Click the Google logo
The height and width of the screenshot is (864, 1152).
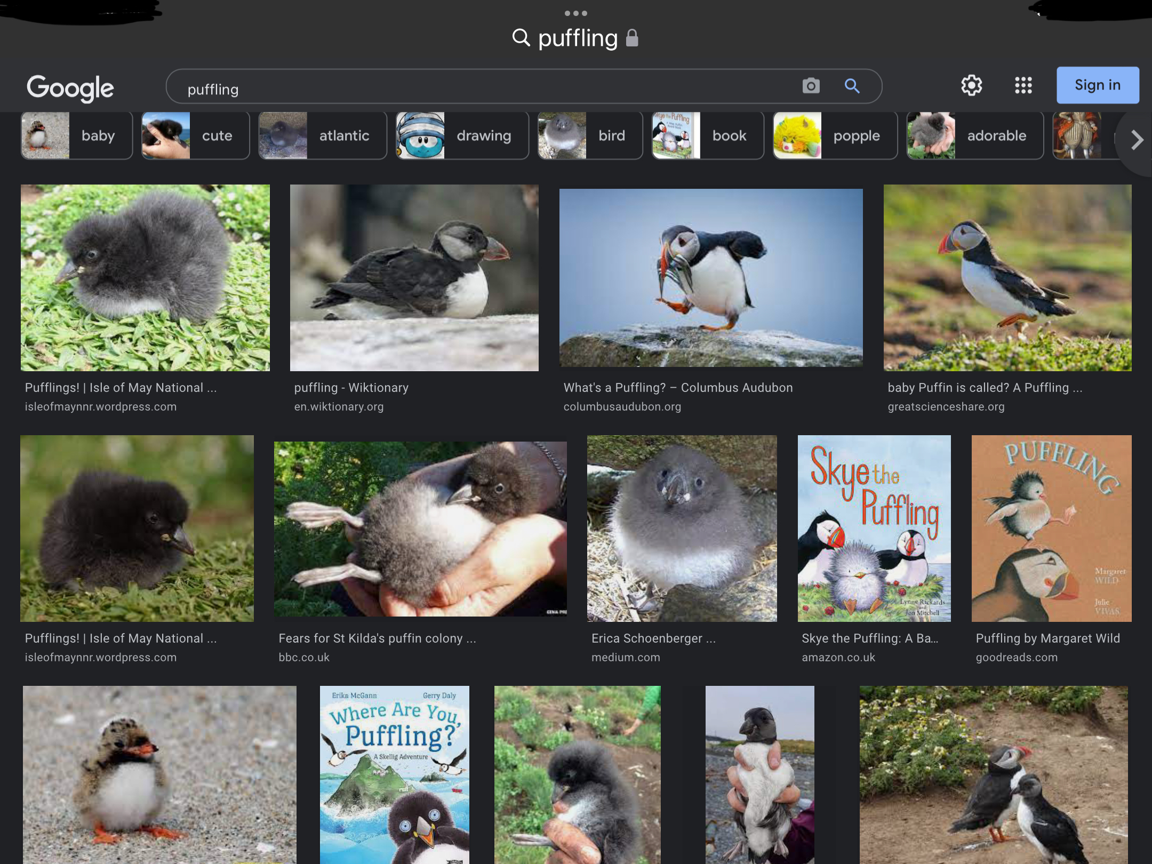coord(70,88)
